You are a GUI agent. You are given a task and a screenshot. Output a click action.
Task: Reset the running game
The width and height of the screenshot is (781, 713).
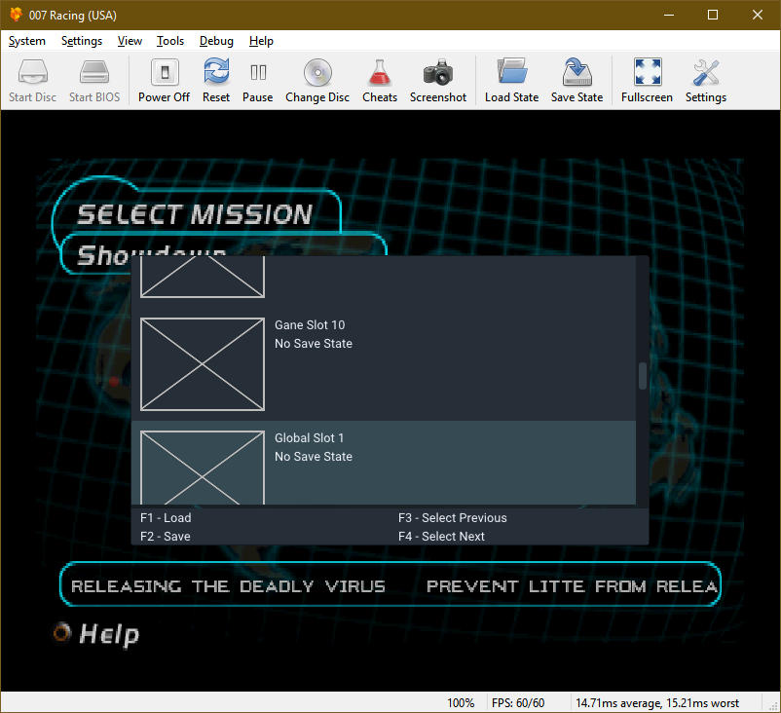coord(216,80)
